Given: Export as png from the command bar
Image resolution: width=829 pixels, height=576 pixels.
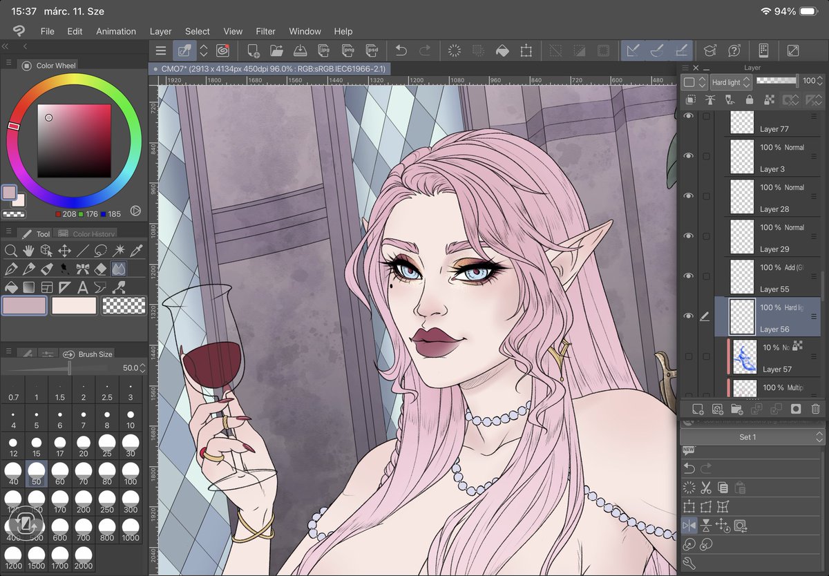Looking at the screenshot, I should 348,50.
